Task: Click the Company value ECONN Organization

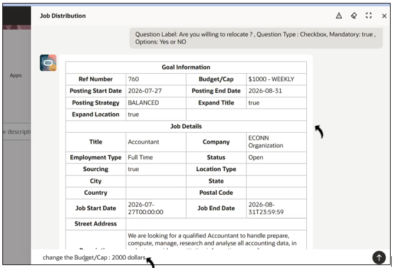Action: [266, 142]
